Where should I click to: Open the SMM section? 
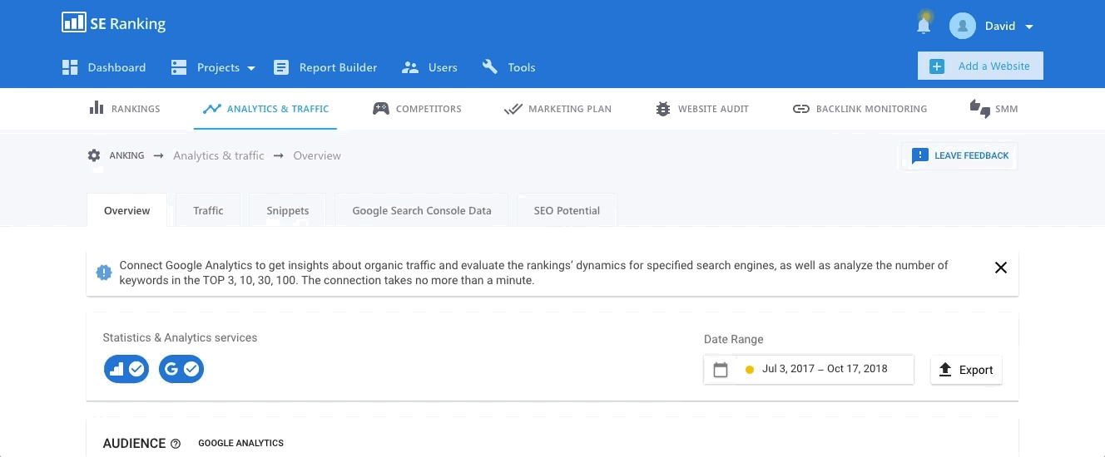coord(994,109)
